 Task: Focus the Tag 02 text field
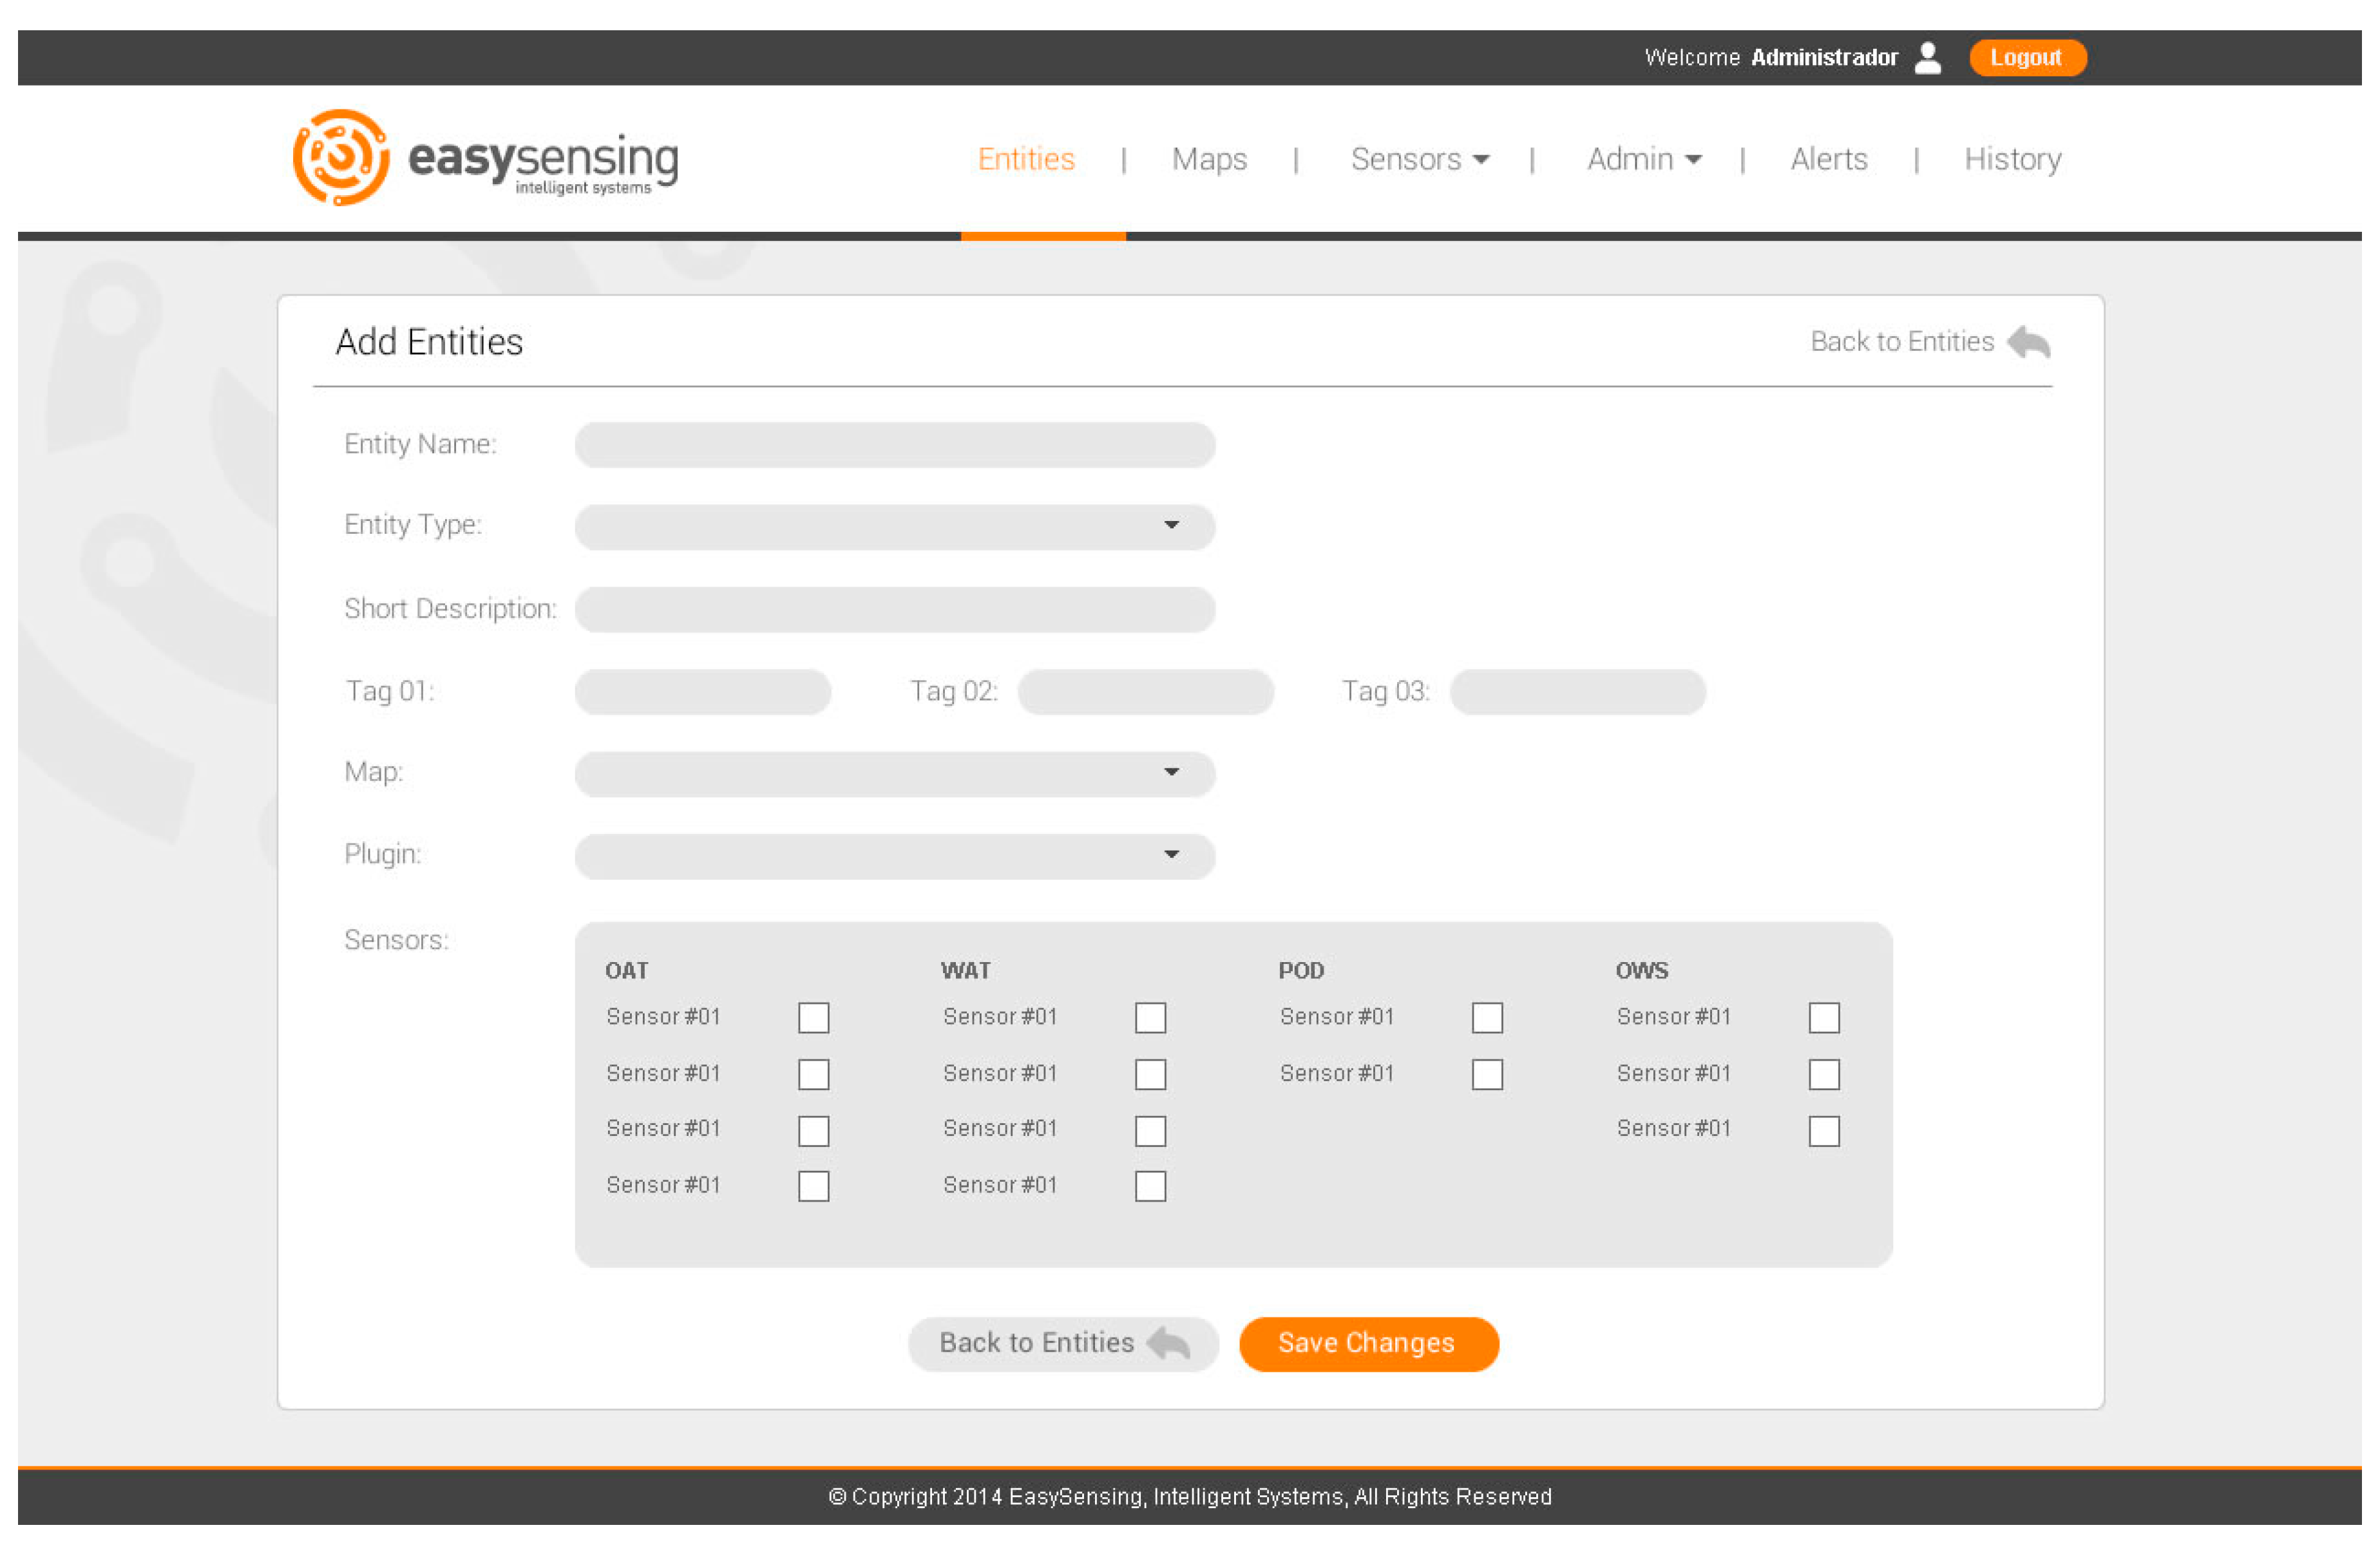coord(1145,691)
